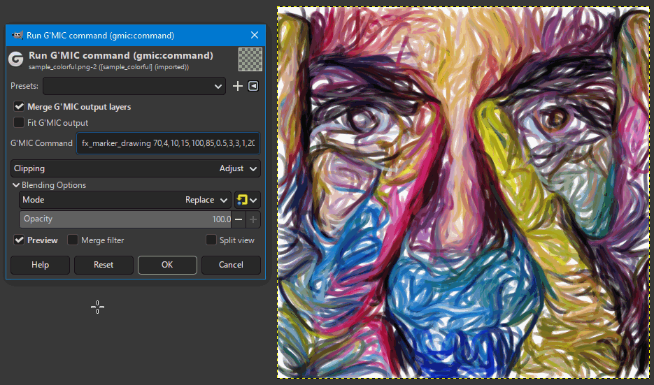Click the G'MIC Command text field
Viewport: 654px width, 385px height.
pyautogui.click(x=168, y=143)
